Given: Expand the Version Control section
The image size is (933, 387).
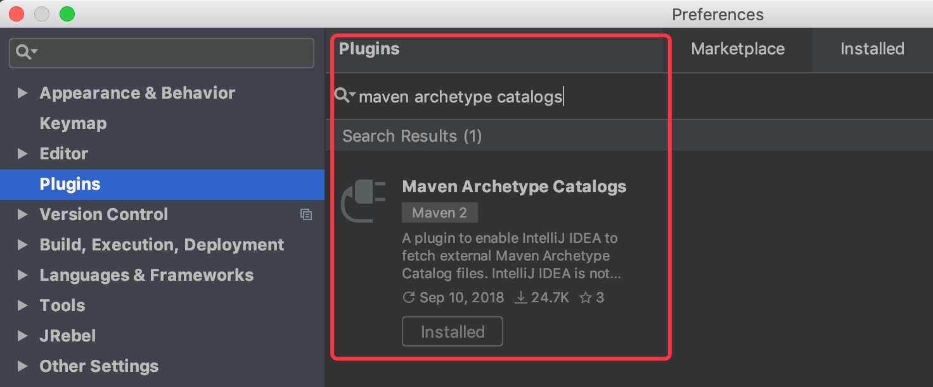Looking at the screenshot, I should (x=23, y=214).
